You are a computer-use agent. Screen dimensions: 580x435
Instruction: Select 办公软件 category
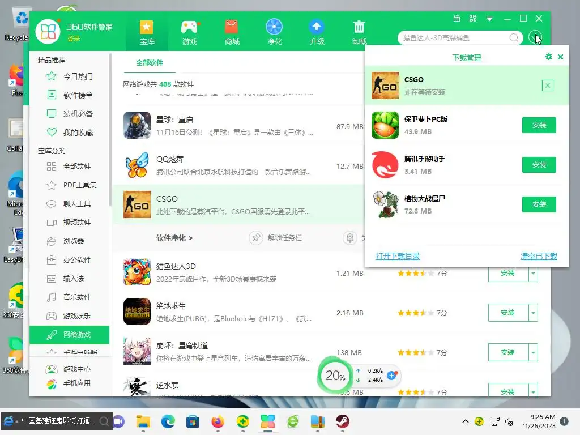[x=70, y=259]
